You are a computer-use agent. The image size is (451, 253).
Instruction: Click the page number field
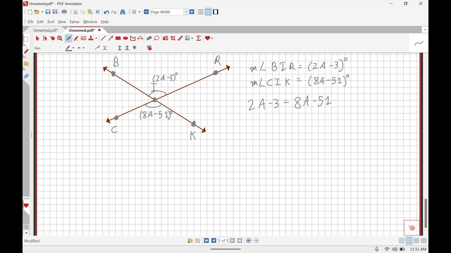point(223,241)
